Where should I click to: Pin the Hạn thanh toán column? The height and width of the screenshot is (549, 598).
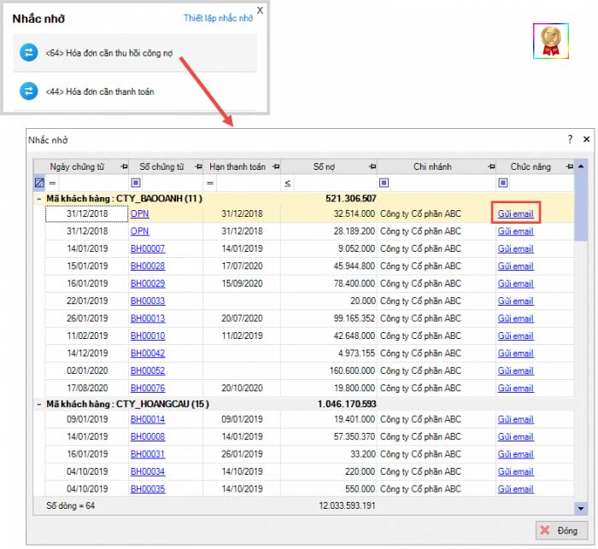click(x=276, y=166)
